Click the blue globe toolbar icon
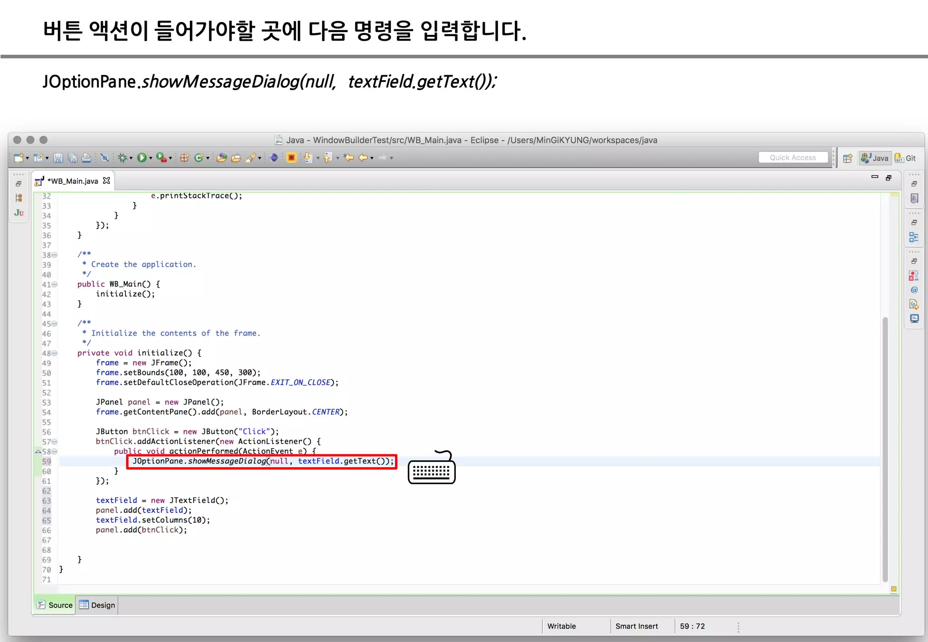Image resolution: width=928 pixels, height=642 pixels. click(x=274, y=158)
